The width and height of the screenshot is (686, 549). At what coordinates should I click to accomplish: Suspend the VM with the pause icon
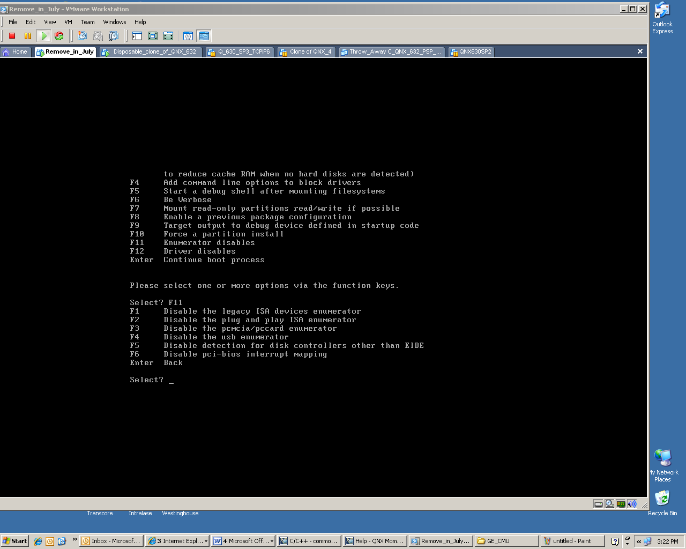coord(28,36)
